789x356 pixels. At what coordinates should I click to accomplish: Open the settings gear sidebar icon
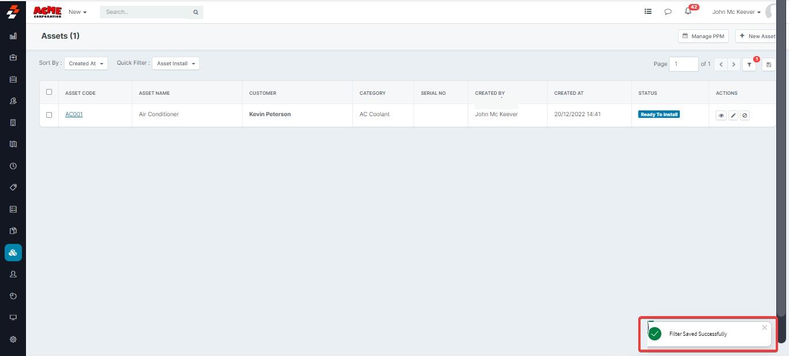13,340
